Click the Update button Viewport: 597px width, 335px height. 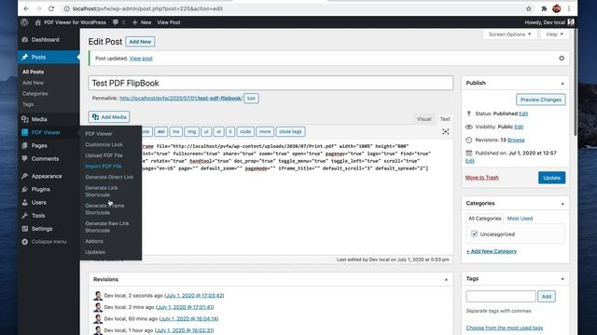tap(551, 178)
